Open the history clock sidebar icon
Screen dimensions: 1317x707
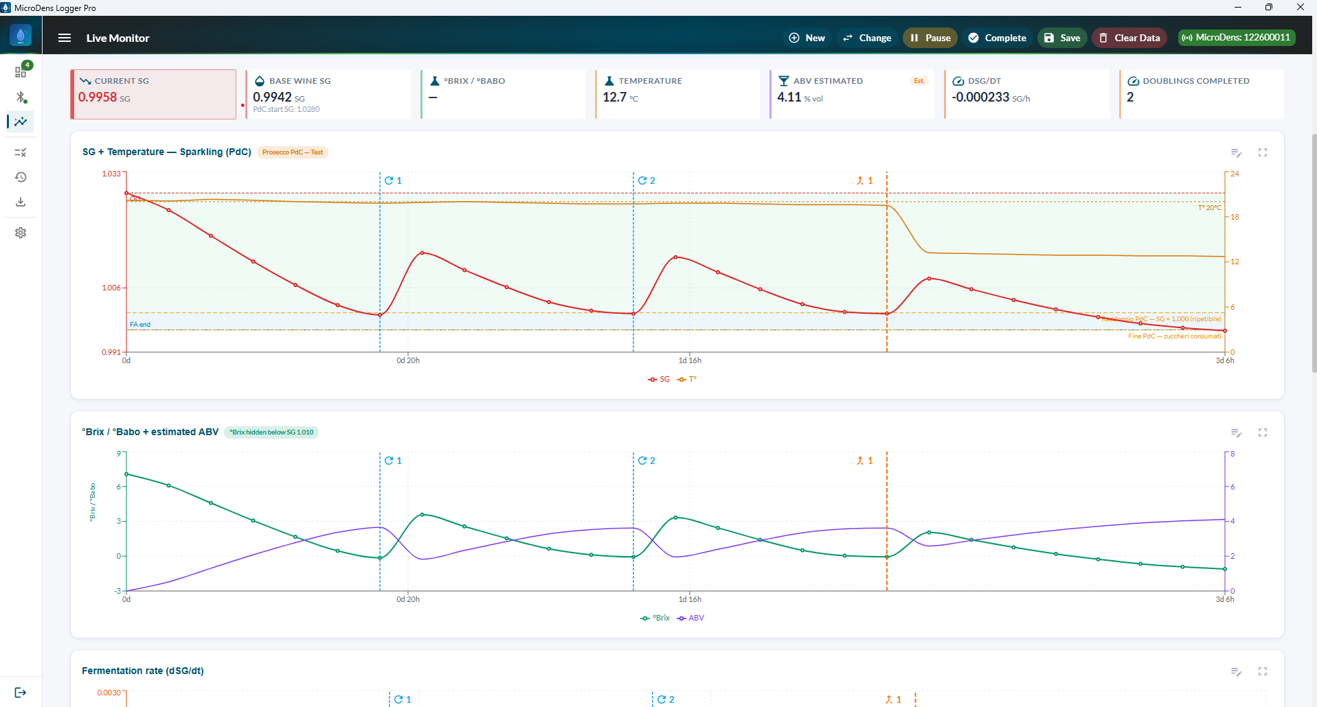tap(21, 177)
